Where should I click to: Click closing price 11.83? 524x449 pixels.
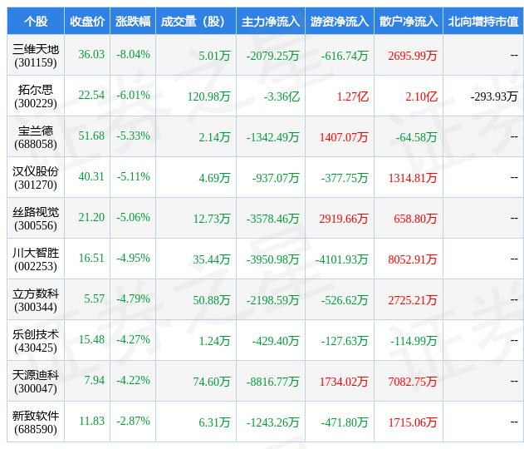point(91,421)
